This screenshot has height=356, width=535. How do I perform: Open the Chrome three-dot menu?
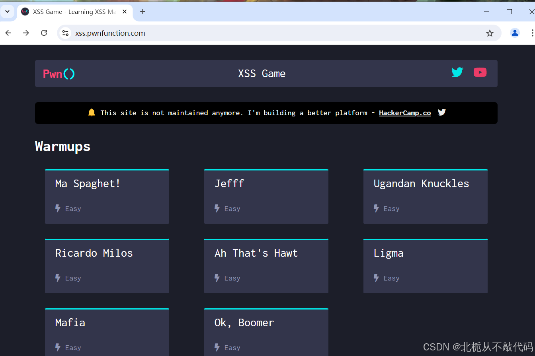tap(532, 33)
